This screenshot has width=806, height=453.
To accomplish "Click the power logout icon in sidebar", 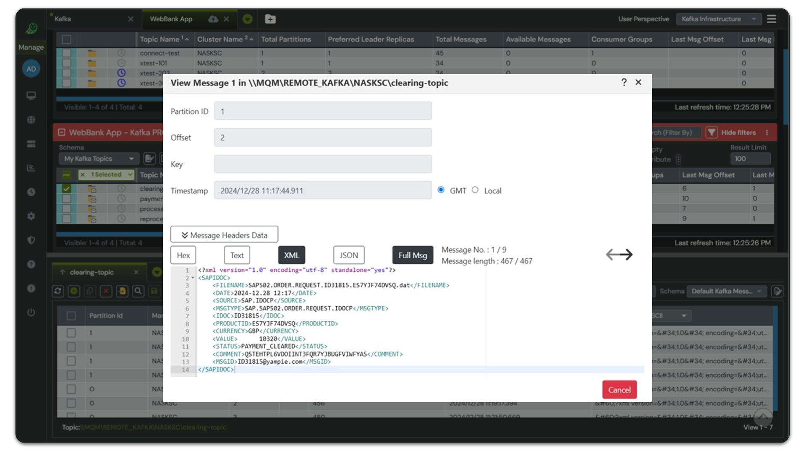I will tap(31, 312).
